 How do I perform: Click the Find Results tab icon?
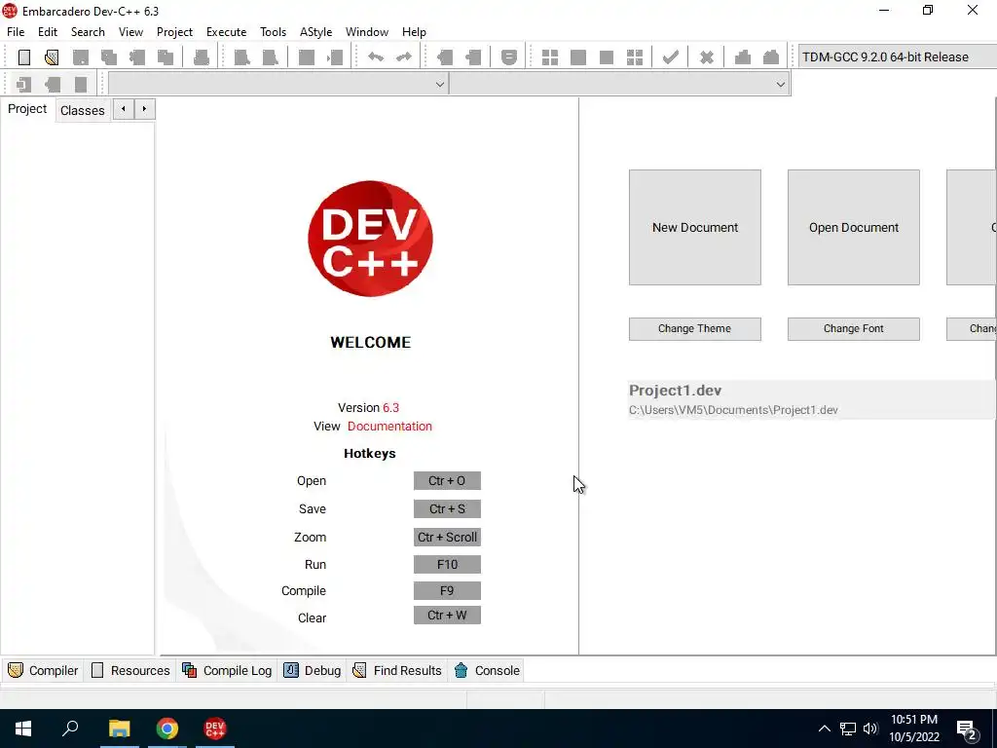click(x=359, y=670)
